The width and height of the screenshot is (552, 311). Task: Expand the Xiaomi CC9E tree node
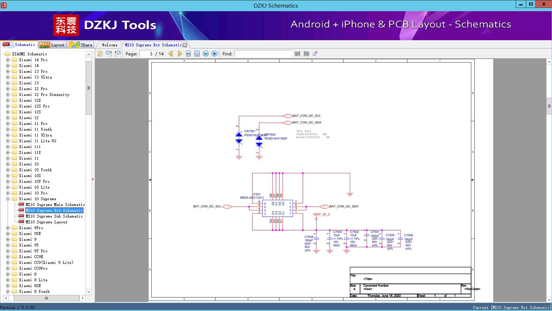[x=8, y=257]
